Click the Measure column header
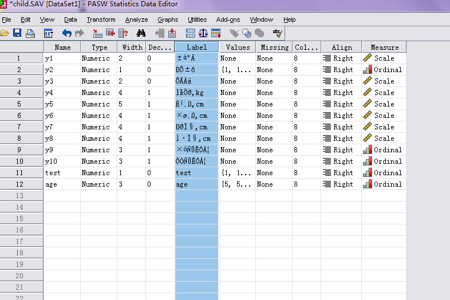This screenshot has width=450, height=300. [384, 48]
